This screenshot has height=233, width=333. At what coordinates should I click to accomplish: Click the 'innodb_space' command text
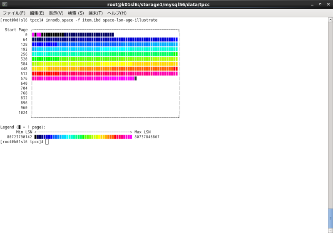coord(60,20)
